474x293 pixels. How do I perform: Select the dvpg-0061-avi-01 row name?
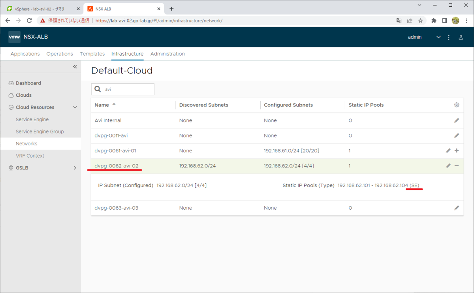tap(116, 151)
